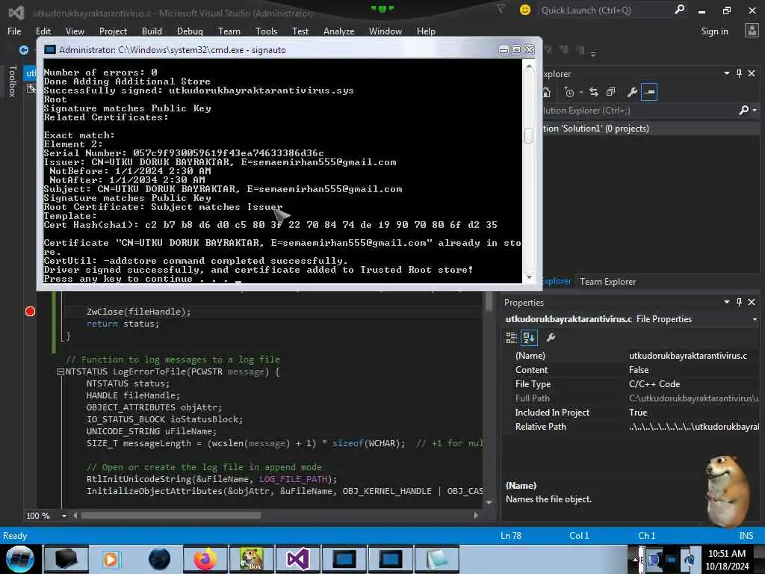Click the Solution Explorer search magnifier icon
This screenshot has width=765, height=574.
tap(743, 111)
